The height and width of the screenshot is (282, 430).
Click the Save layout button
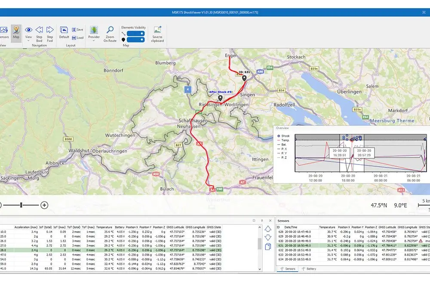(x=78, y=30)
